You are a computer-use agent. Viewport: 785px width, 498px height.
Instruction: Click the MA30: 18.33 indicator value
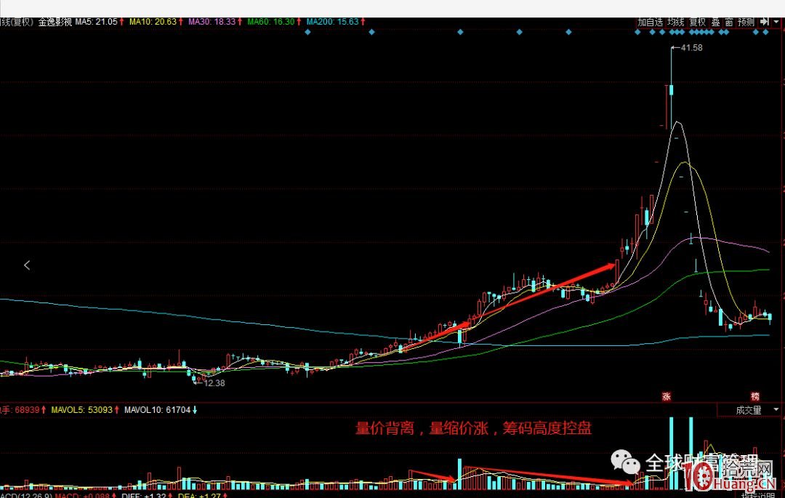pyautogui.click(x=212, y=22)
